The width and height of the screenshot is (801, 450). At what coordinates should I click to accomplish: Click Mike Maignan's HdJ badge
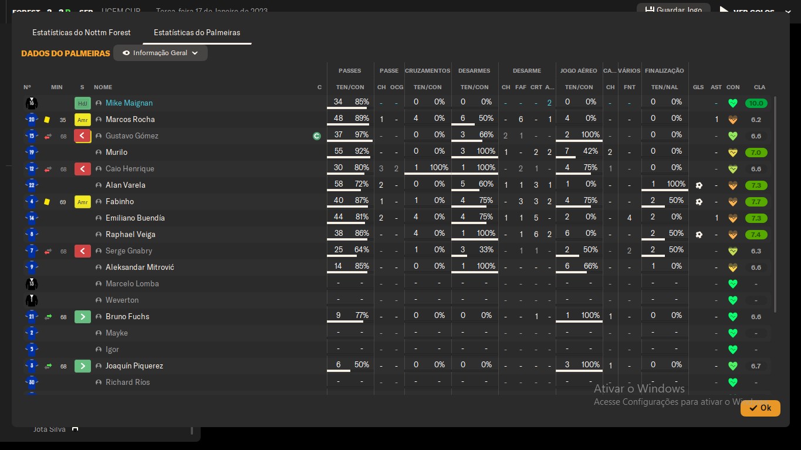pyautogui.click(x=83, y=103)
